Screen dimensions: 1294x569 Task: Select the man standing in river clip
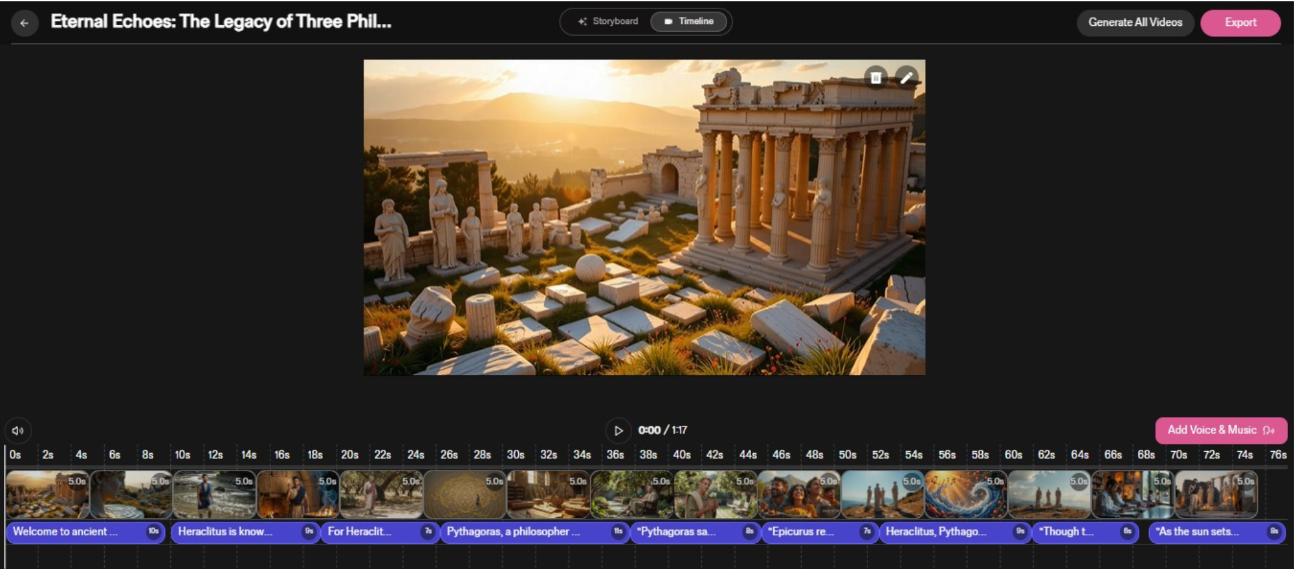[x=214, y=495]
